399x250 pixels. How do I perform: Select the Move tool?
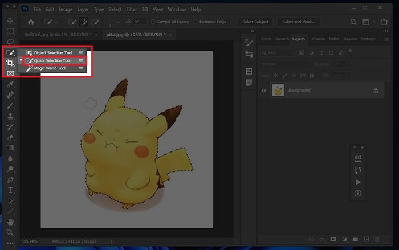pyautogui.click(x=10, y=21)
